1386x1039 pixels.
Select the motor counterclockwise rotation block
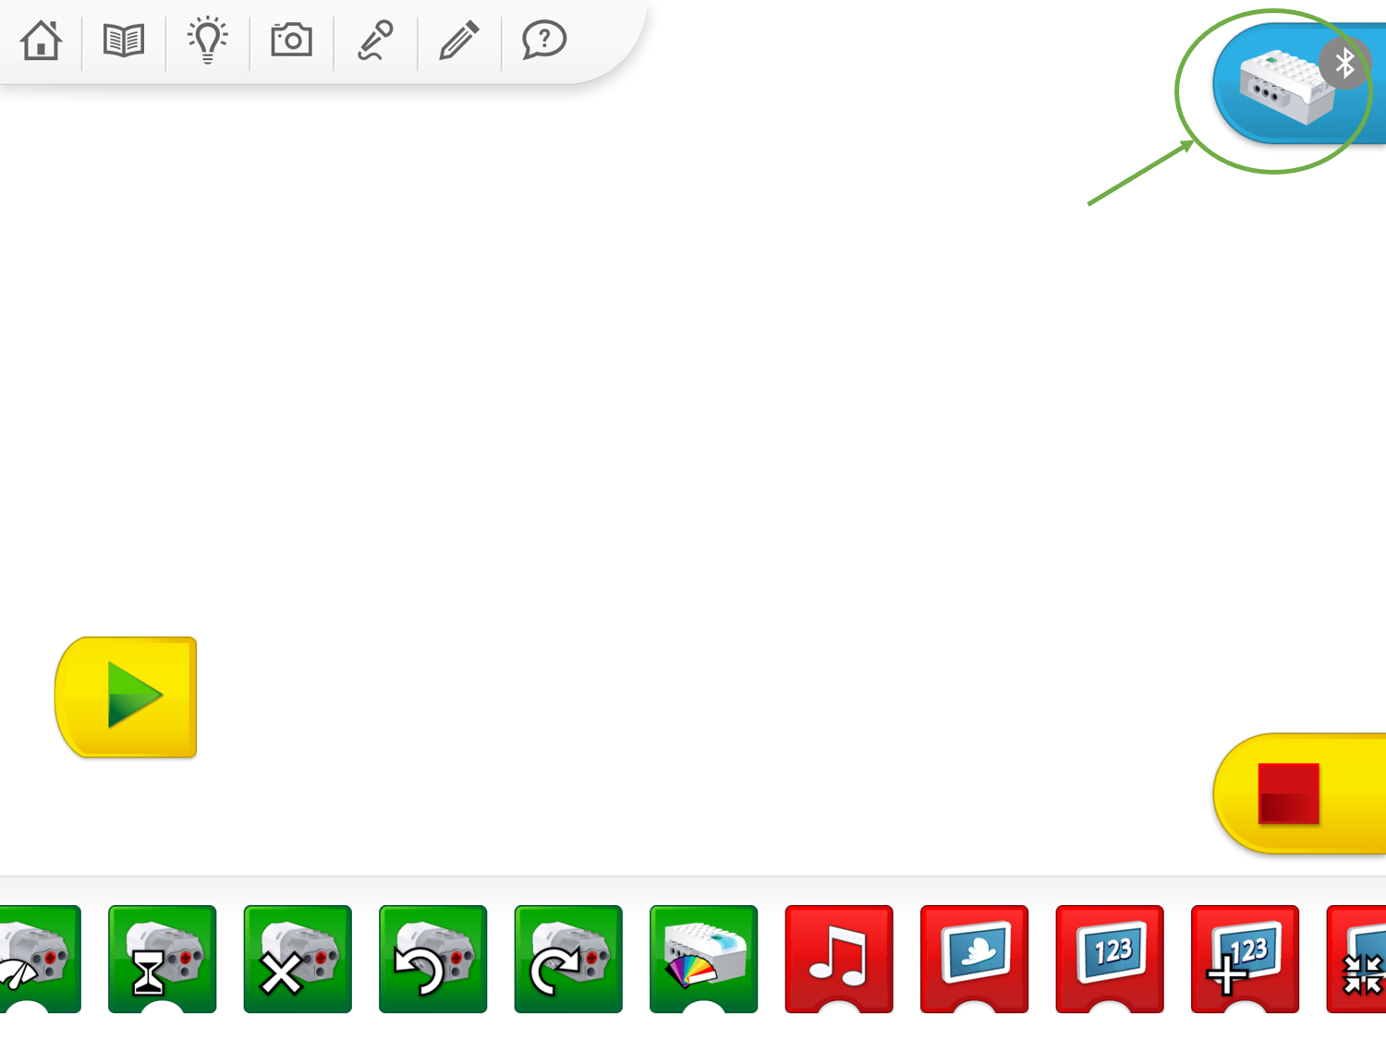[432, 959]
